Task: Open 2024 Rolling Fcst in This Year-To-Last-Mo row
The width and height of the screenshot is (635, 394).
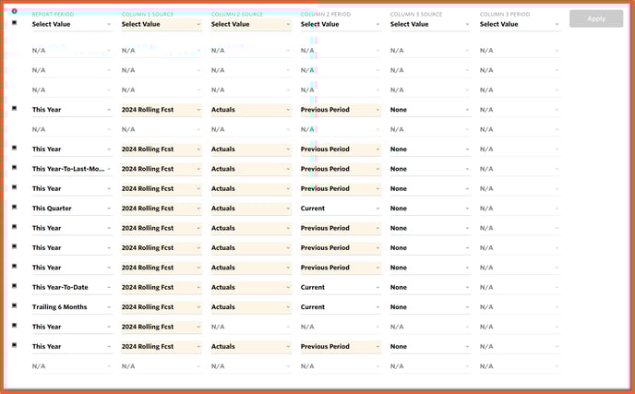Action: (162, 169)
